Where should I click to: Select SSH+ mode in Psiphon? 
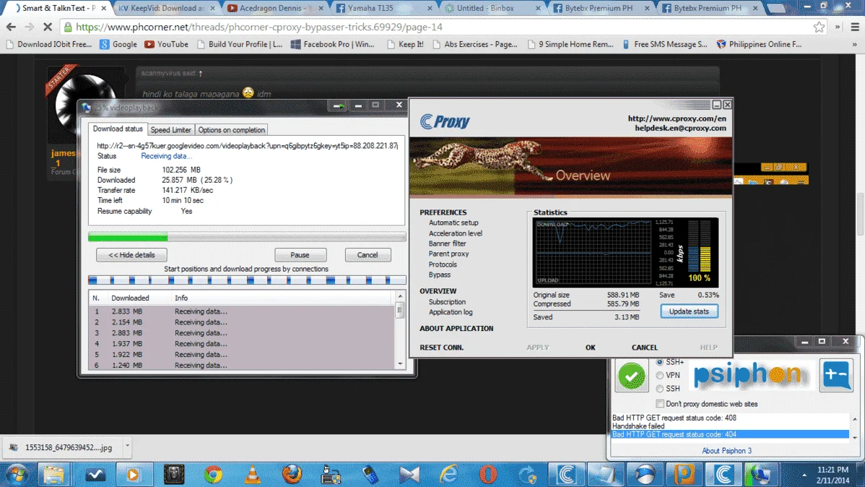pyautogui.click(x=660, y=362)
